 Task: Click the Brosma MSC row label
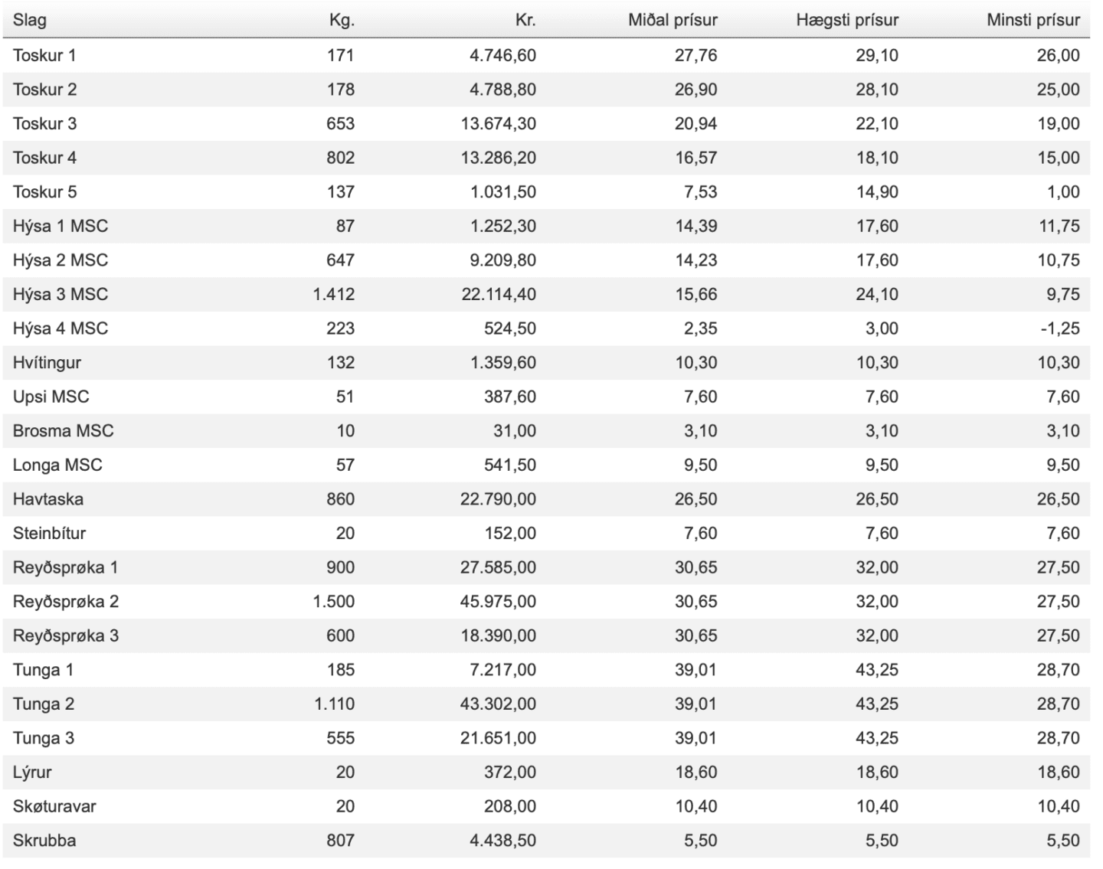(x=63, y=431)
